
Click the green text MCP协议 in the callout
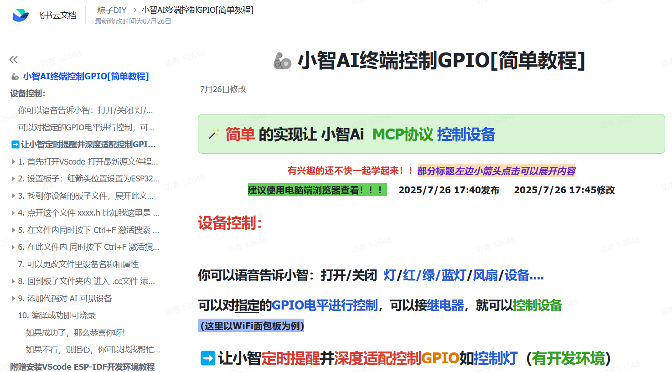[403, 134]
